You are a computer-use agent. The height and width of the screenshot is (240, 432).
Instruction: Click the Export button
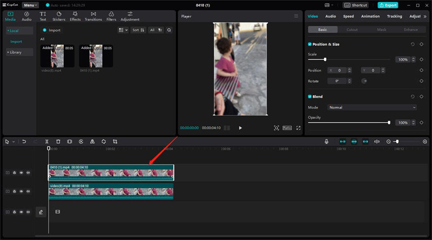coord(388,5)
